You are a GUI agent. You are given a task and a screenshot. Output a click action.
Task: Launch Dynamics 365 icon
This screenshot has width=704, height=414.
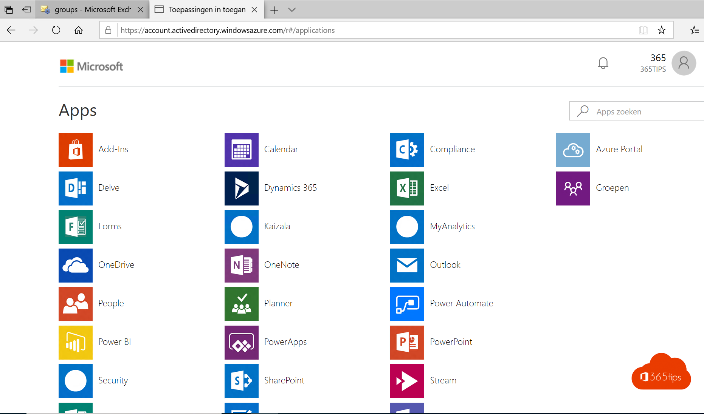[x=242, y=188]
